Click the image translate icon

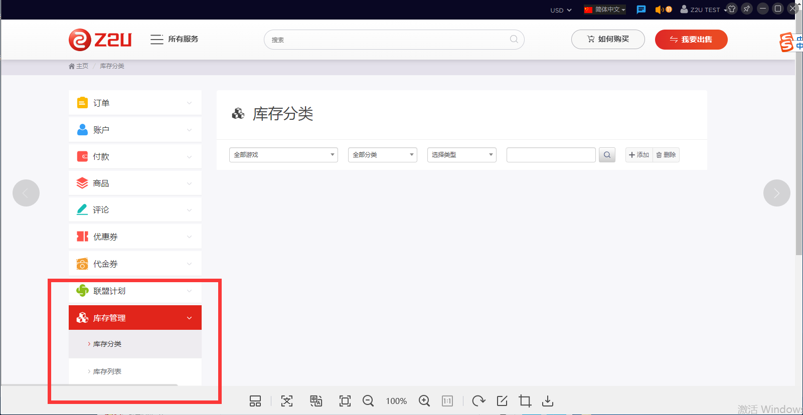coord(315,401)
